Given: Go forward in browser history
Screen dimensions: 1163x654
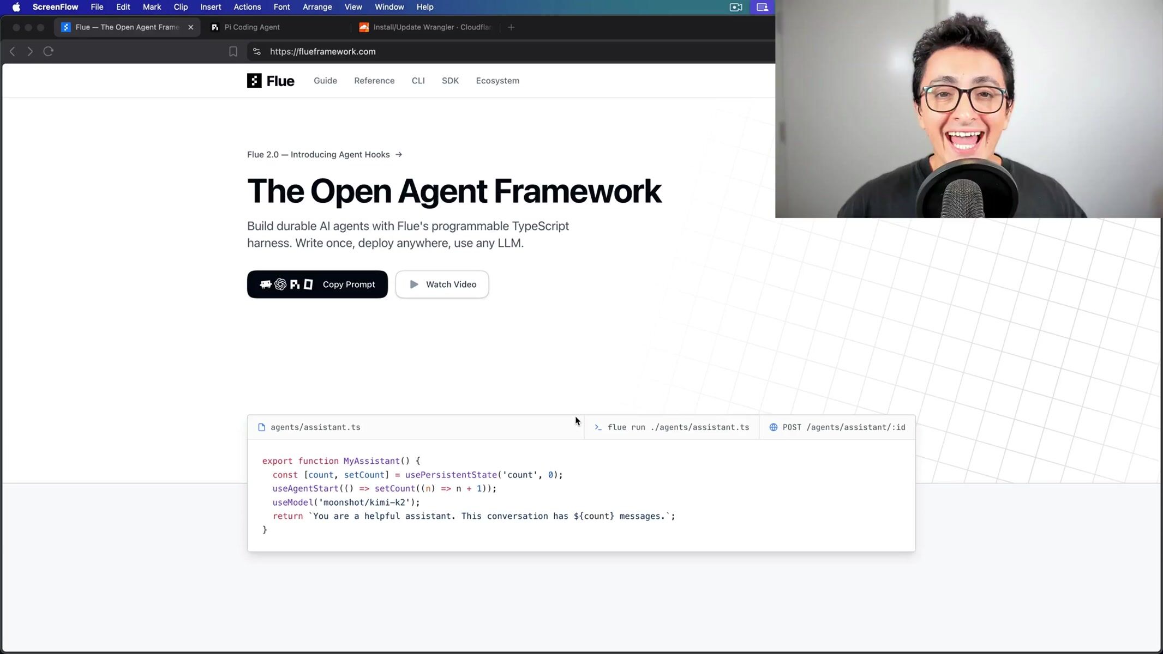Looking at the screenshot, I should pos(30,51).
